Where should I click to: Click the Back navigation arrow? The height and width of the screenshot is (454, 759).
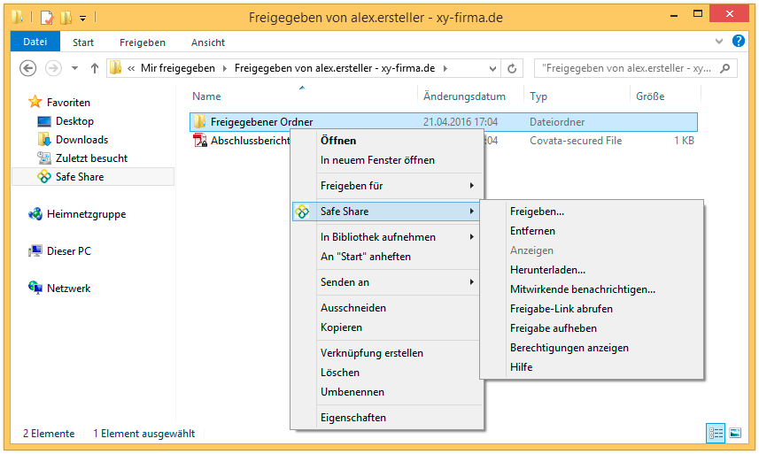coord(28,68)
